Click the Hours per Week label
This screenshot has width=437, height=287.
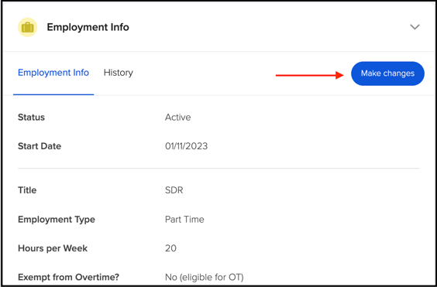pos(53,248)
